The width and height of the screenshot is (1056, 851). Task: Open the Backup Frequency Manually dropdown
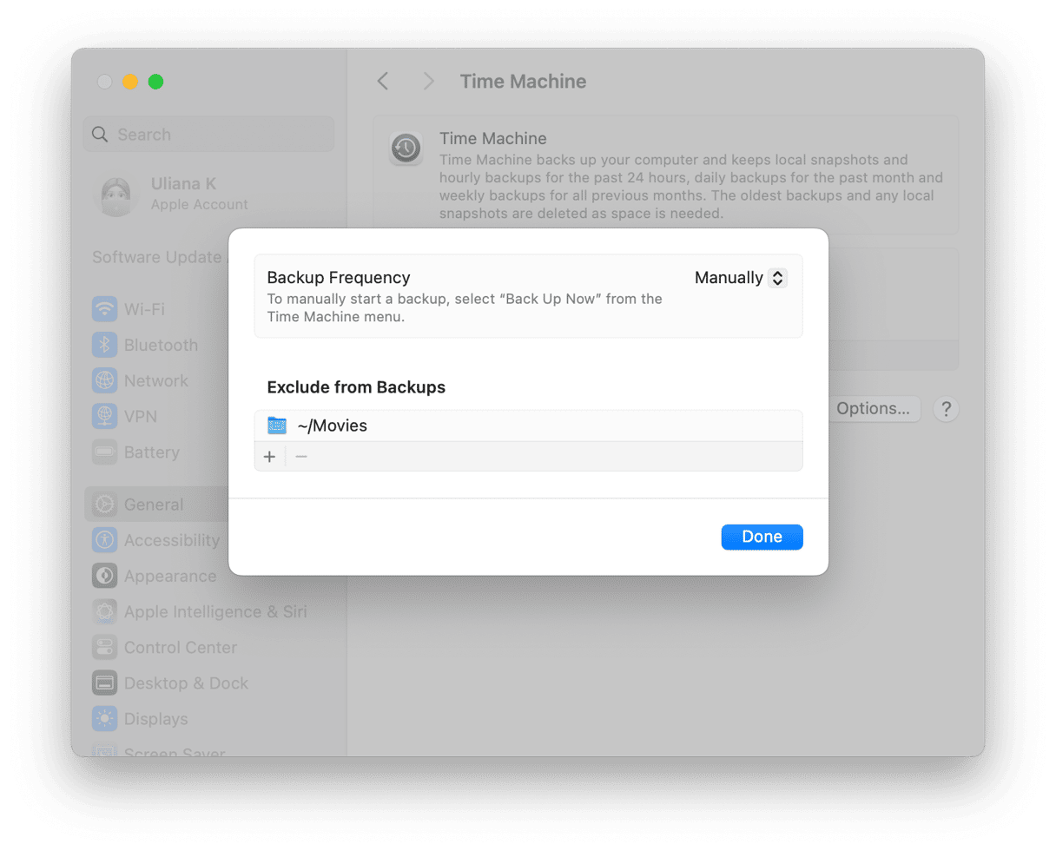click(x=741, y=278)
